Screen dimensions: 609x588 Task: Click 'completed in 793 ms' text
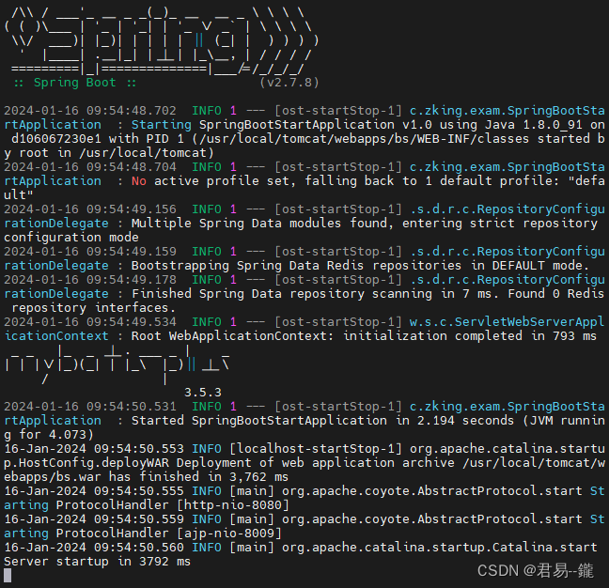click(x=526, y=336)
